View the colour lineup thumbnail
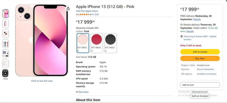The height and width of the screenshot is (103, 227). tap(5, 43)
